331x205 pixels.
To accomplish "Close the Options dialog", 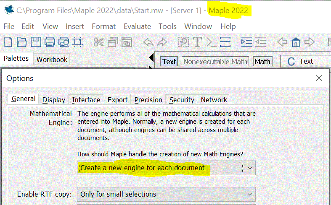I will (x=319, y=78).
